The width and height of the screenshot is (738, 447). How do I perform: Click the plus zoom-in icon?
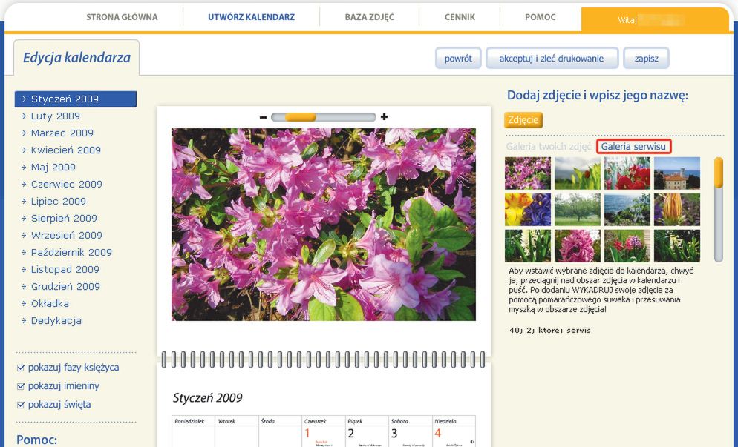384,117
